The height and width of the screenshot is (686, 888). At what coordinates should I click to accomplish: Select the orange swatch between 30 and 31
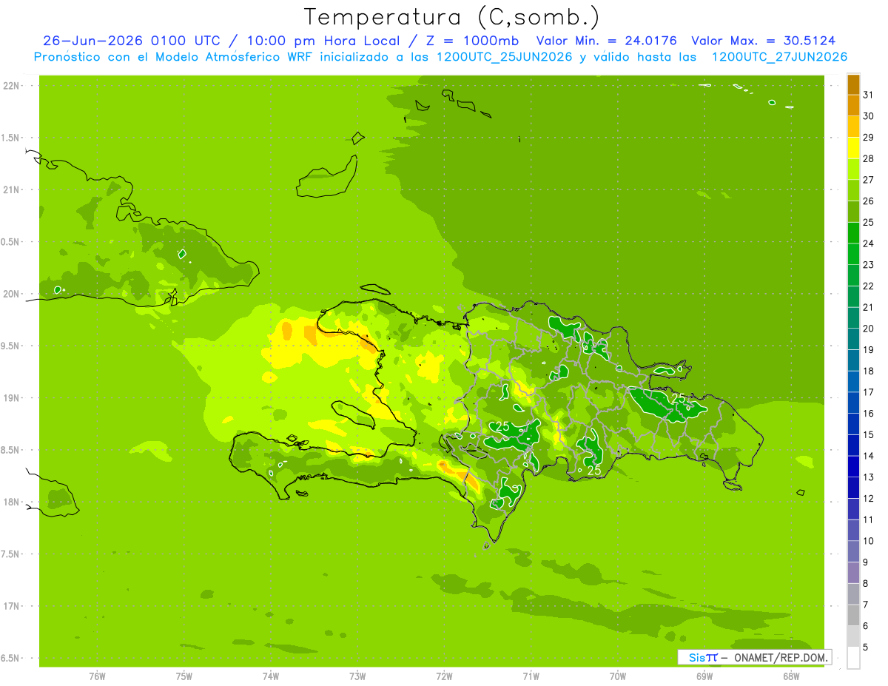click(853, 106)
